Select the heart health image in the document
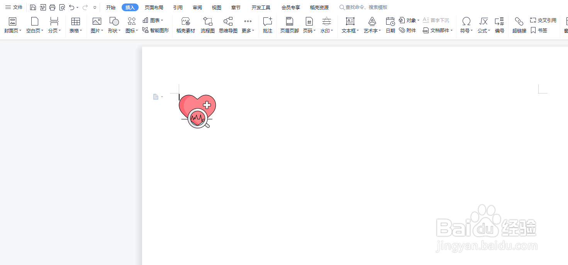The image size is (568, 265). point(197,111)
